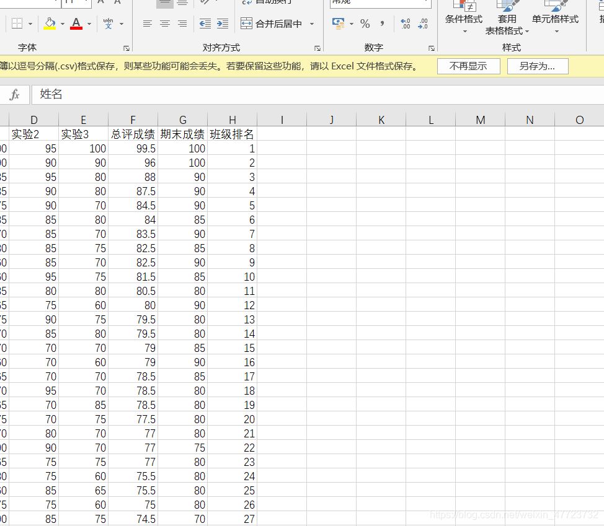The height and width of the screenshot is (526, 604).
Task: Open accounting format dropdown arrow
Action: (352, 24)
